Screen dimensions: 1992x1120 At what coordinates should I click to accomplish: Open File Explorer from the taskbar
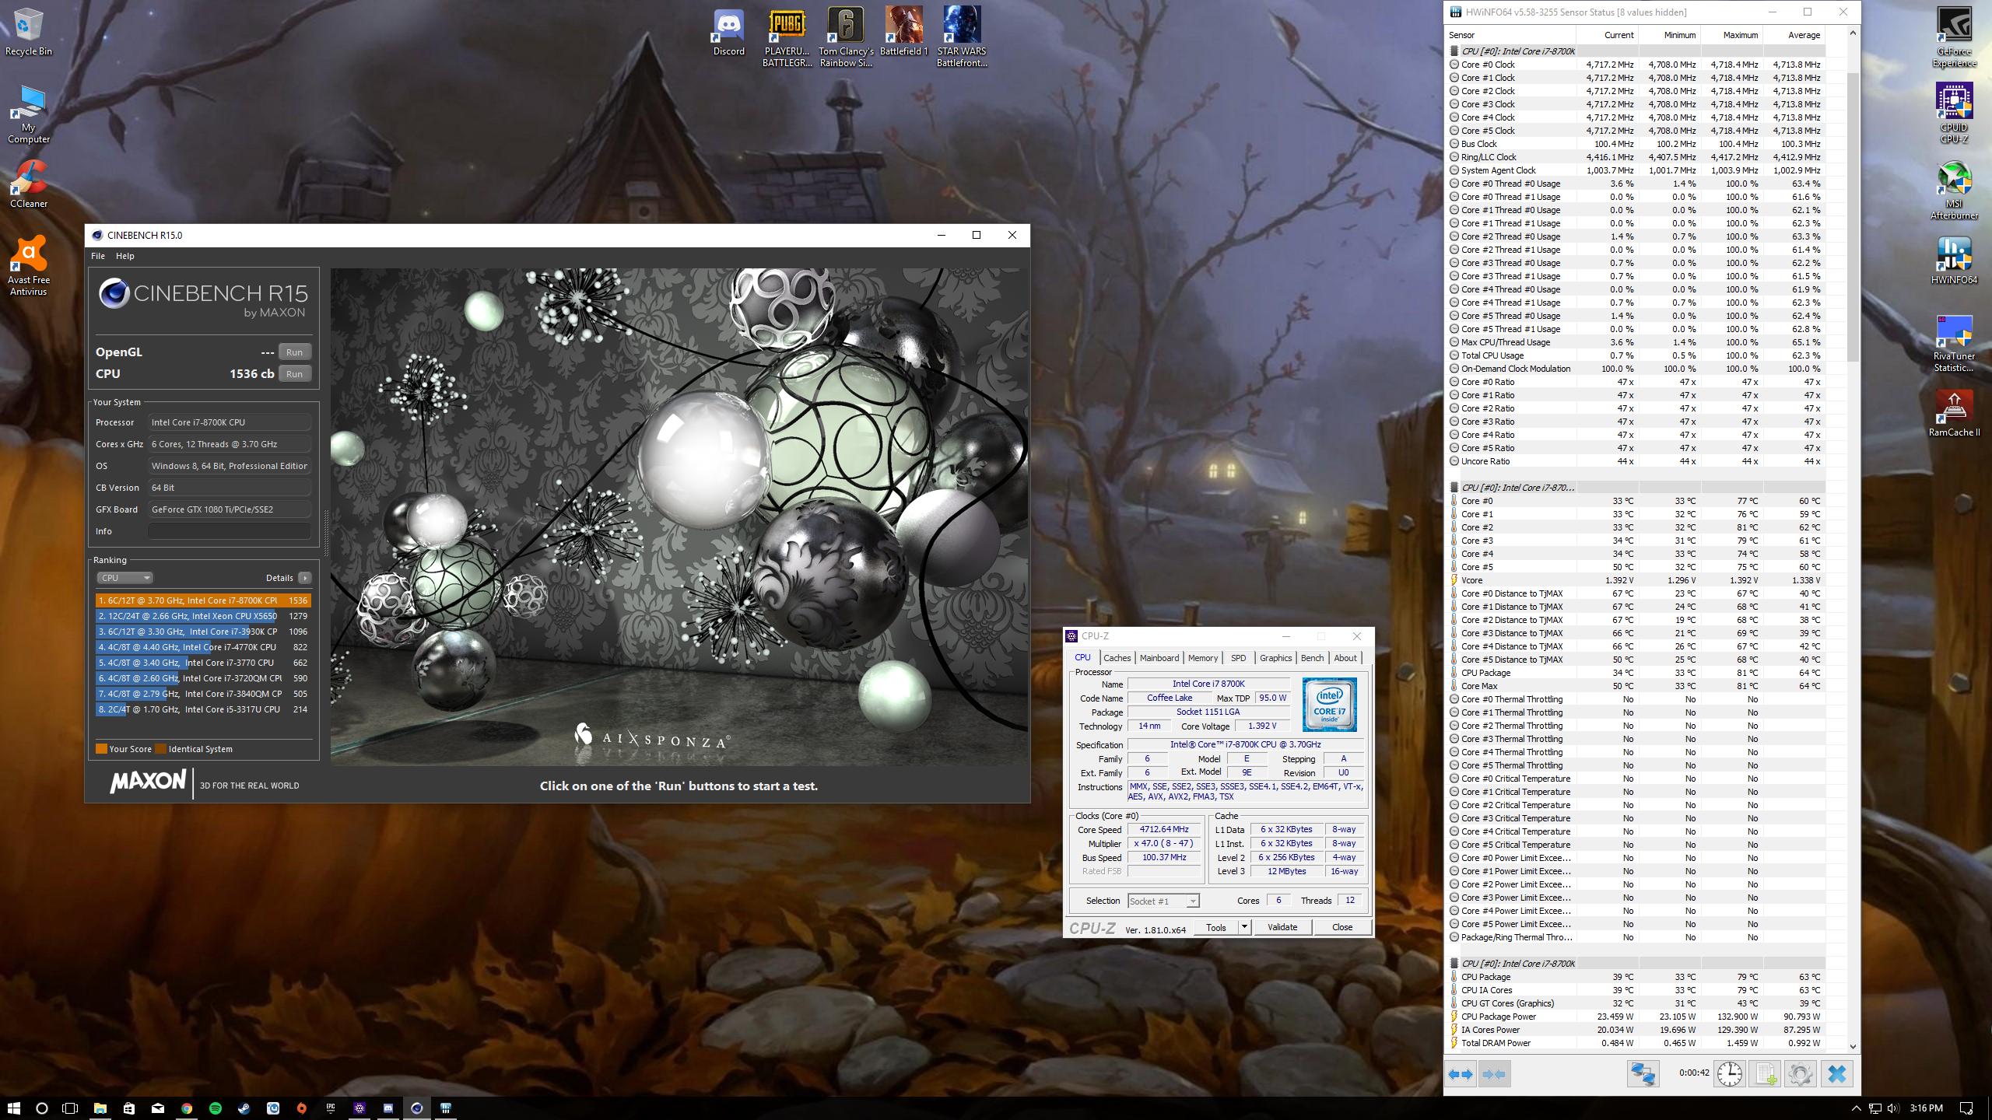click(100, 1108)
